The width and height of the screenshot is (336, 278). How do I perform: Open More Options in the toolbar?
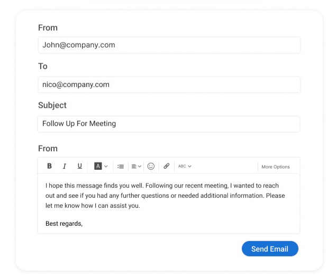(276, 167)
